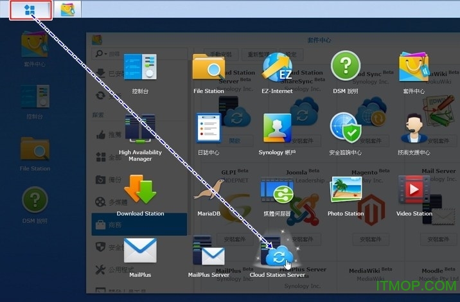460x302 pixels.
Task: Click the Main Menu button in the taskbar
Action: pos(30,10)
